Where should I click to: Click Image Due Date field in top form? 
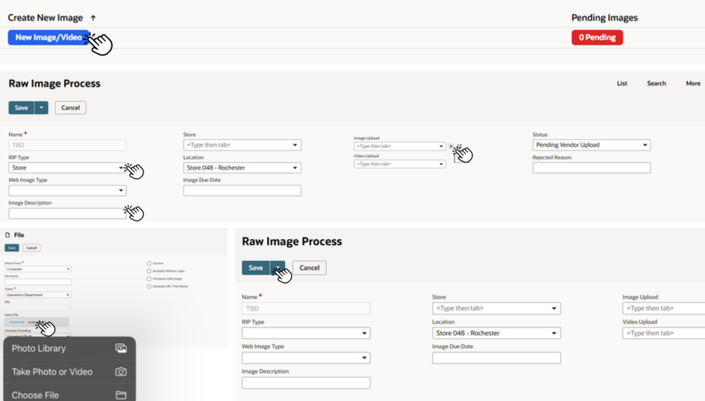point(242,190)
